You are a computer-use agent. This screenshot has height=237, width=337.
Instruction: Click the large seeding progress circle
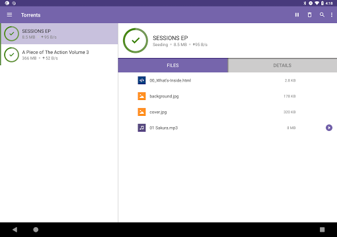pyautogui.click(x=136, y=40)
